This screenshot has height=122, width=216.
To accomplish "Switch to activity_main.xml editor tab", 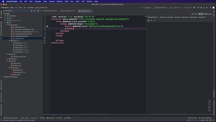I will click(x=50, y=11).
